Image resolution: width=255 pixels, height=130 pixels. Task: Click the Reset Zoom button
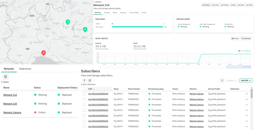point(246,38)
